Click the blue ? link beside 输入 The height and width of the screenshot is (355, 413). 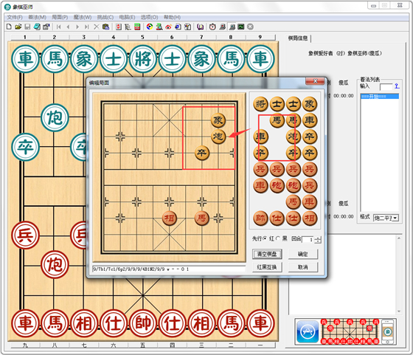point(397,86)
